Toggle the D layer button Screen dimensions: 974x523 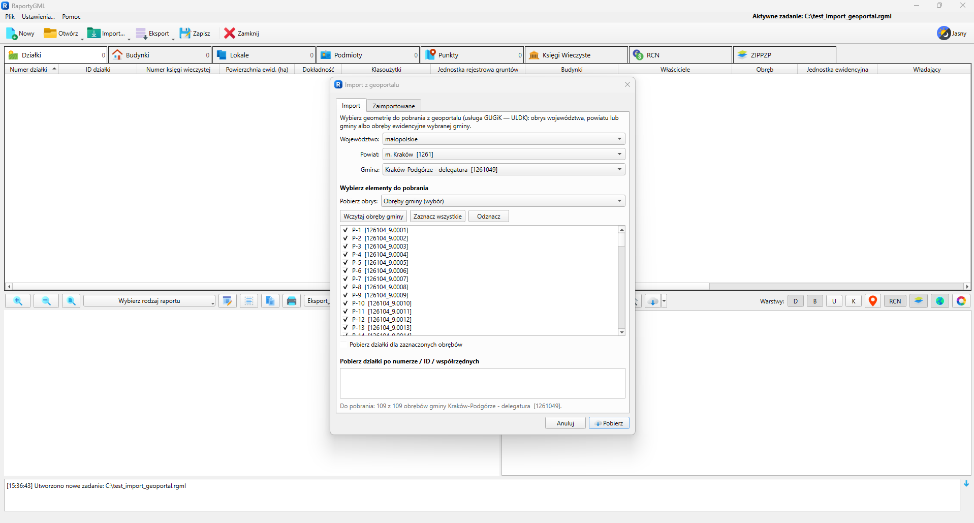click(x=796, y=301)
